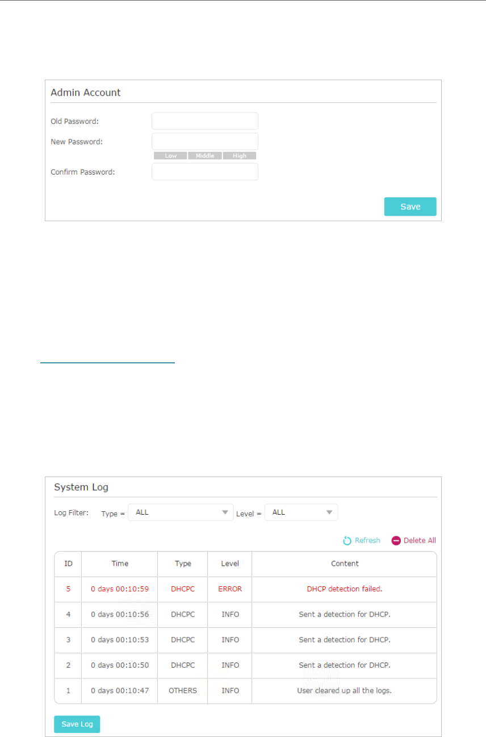Click the ID 5 cell
Viewport: 486px width, 737px height.
coord(68,589)
